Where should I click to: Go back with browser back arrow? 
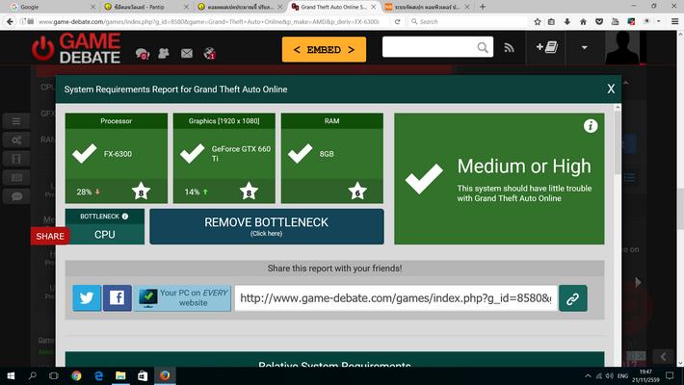click(x=10, y=21)
